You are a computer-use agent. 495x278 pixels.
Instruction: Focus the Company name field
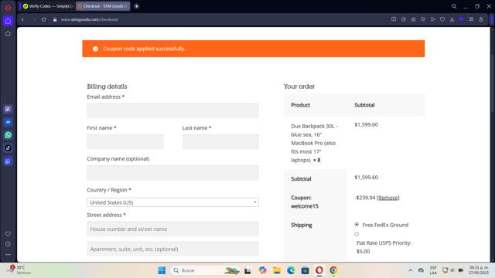[x=172, y=173]
